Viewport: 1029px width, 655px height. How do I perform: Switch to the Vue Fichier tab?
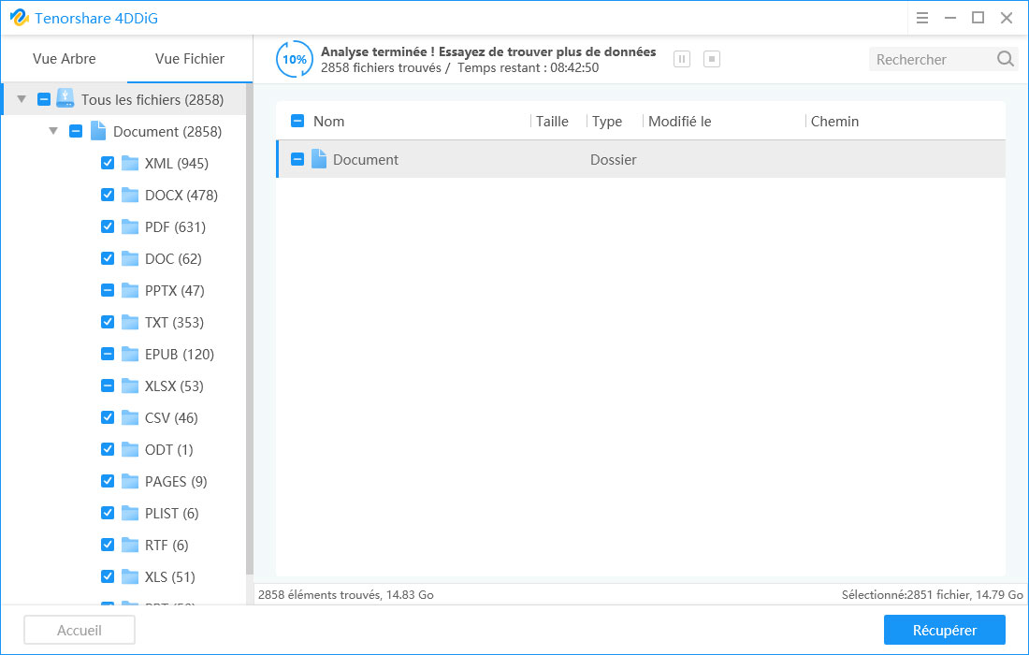(x=190, y=59)
